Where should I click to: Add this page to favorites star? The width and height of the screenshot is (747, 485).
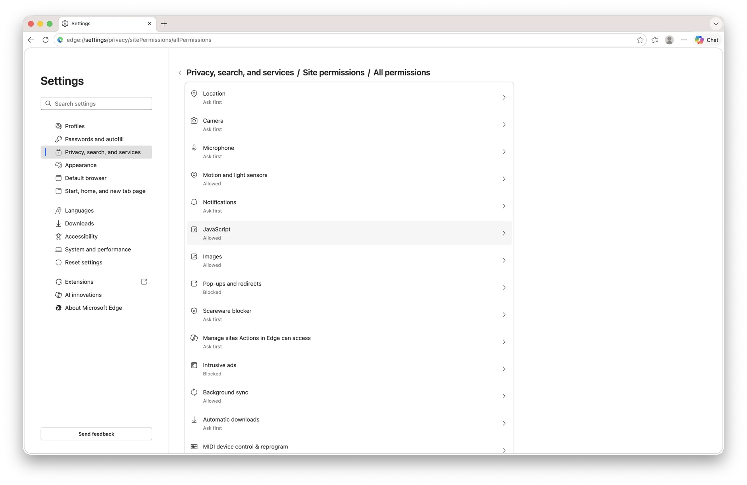pos(640,40)
